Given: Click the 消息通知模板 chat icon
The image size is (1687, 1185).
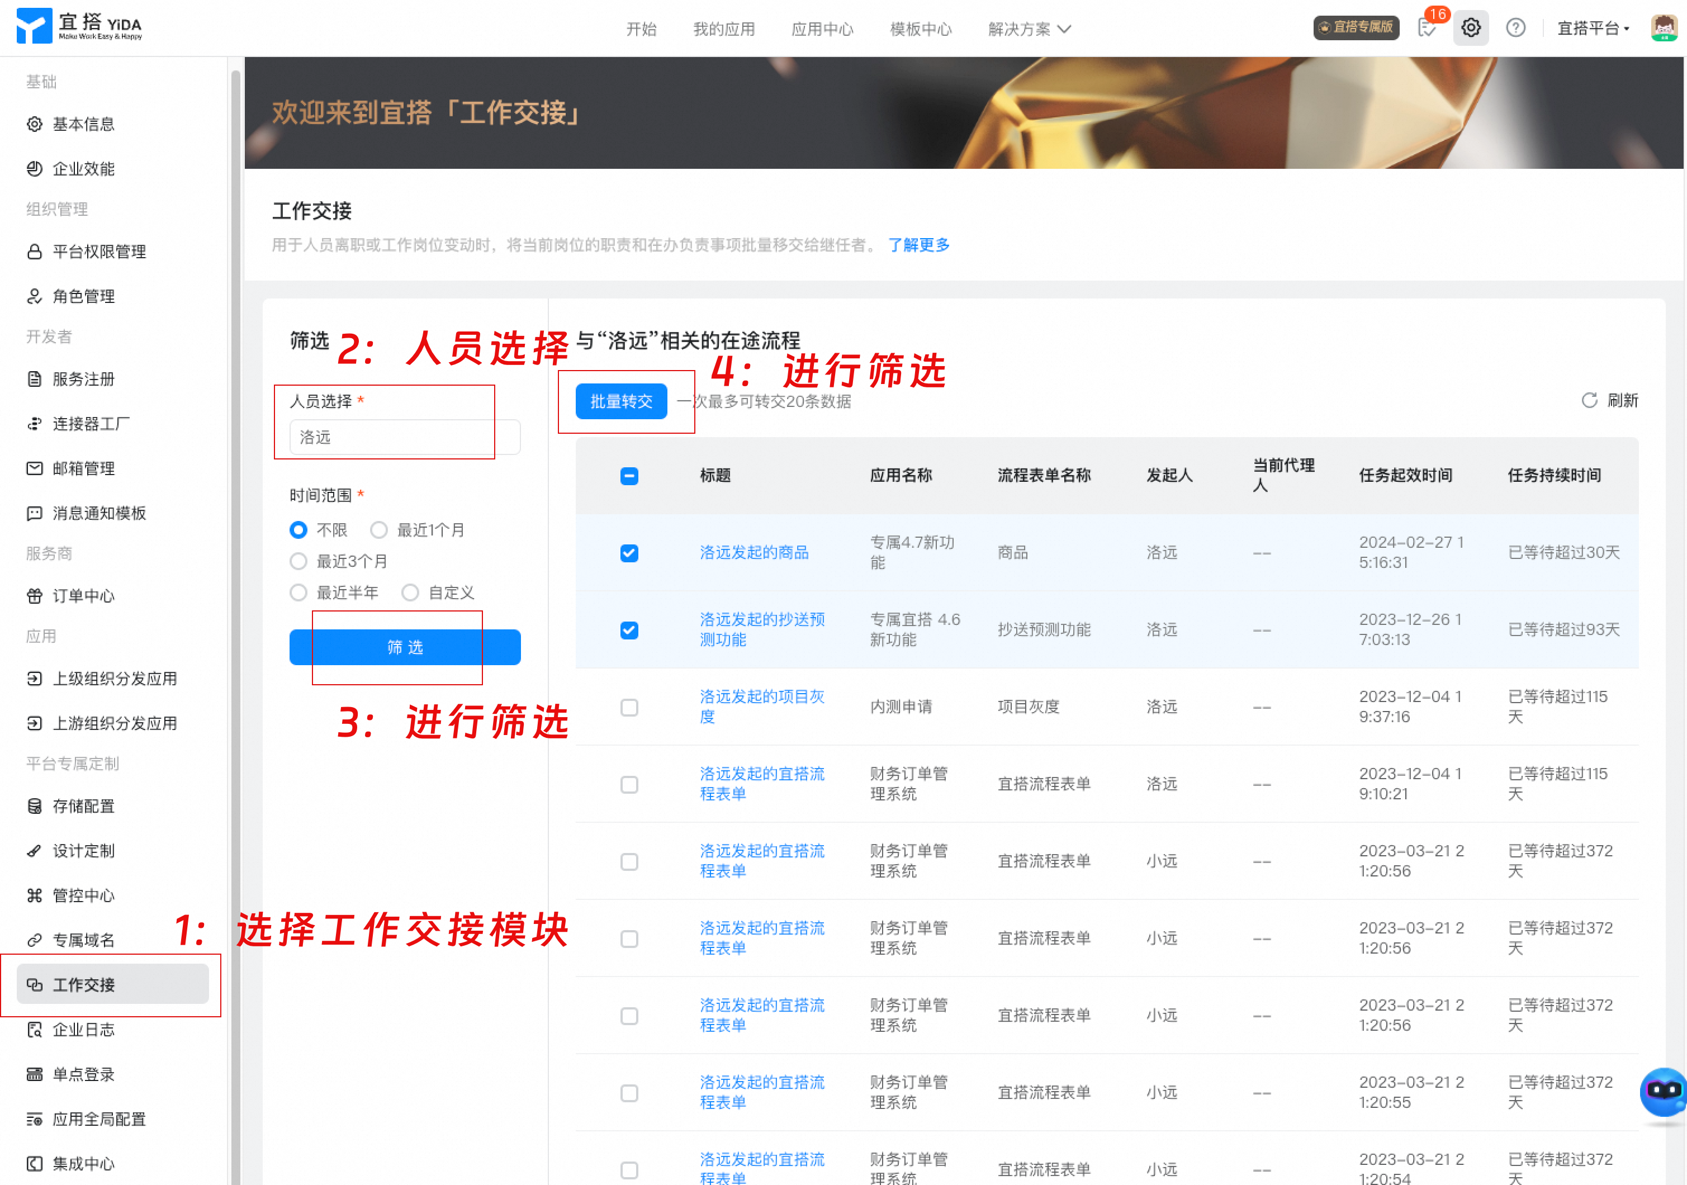Looking at the screenshot, I should pyautogui.click(x=35, y=513).
